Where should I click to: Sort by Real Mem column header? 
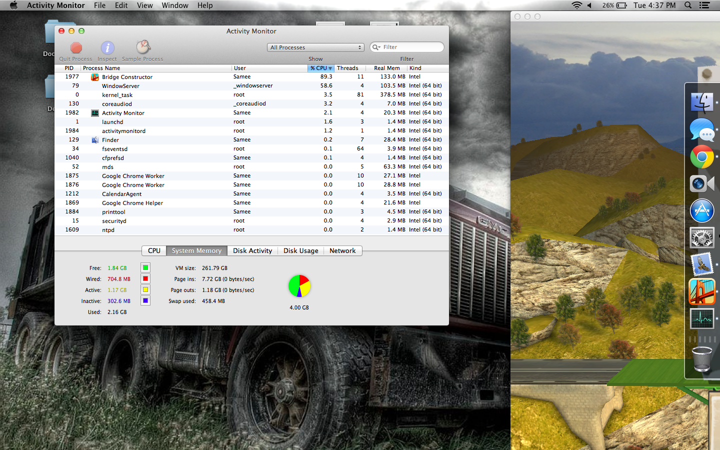pos(386,68)
